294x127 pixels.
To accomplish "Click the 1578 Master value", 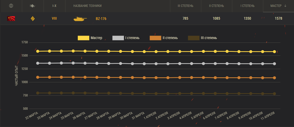I will [278, 18].
